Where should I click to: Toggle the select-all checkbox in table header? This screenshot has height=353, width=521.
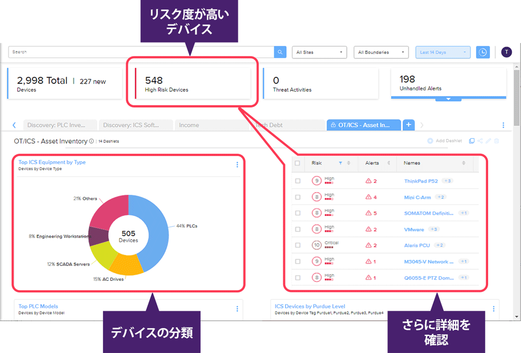297,163
